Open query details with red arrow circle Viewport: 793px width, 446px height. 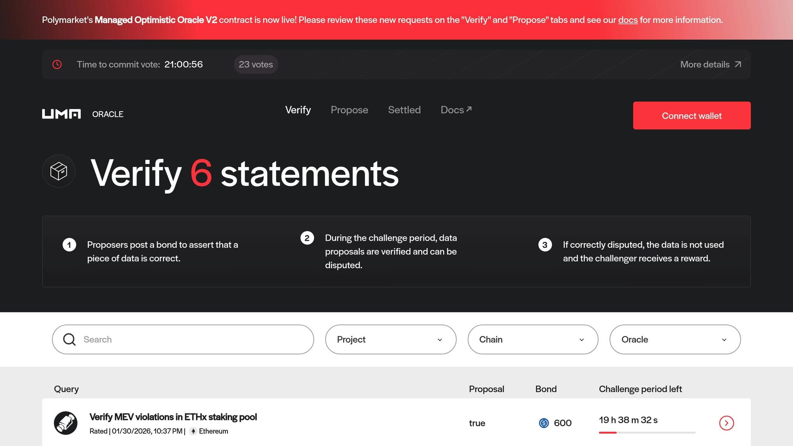point(726,423)
